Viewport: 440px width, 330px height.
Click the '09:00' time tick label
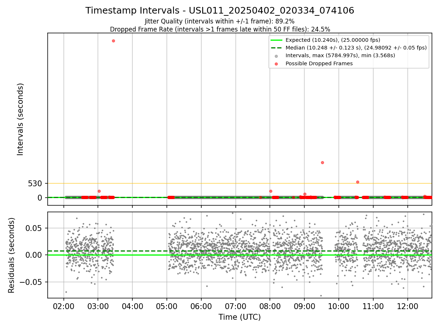pyautogui.click(x=304, y=307)
